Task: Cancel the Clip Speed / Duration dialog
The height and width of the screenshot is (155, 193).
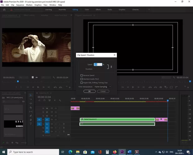Action: pyautogui.click(x=103, y=91)
